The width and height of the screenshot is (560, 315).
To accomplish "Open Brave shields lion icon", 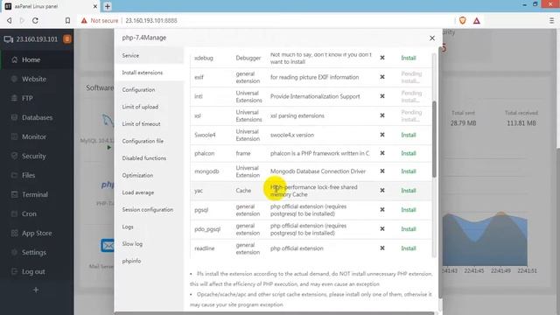I will click(x=463, y=21).
